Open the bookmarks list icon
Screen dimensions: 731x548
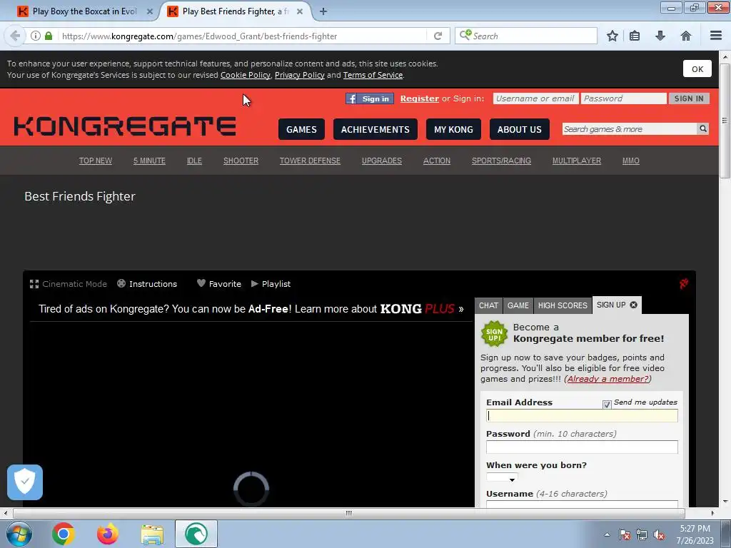pyautogui.click(x=635, y=36)
